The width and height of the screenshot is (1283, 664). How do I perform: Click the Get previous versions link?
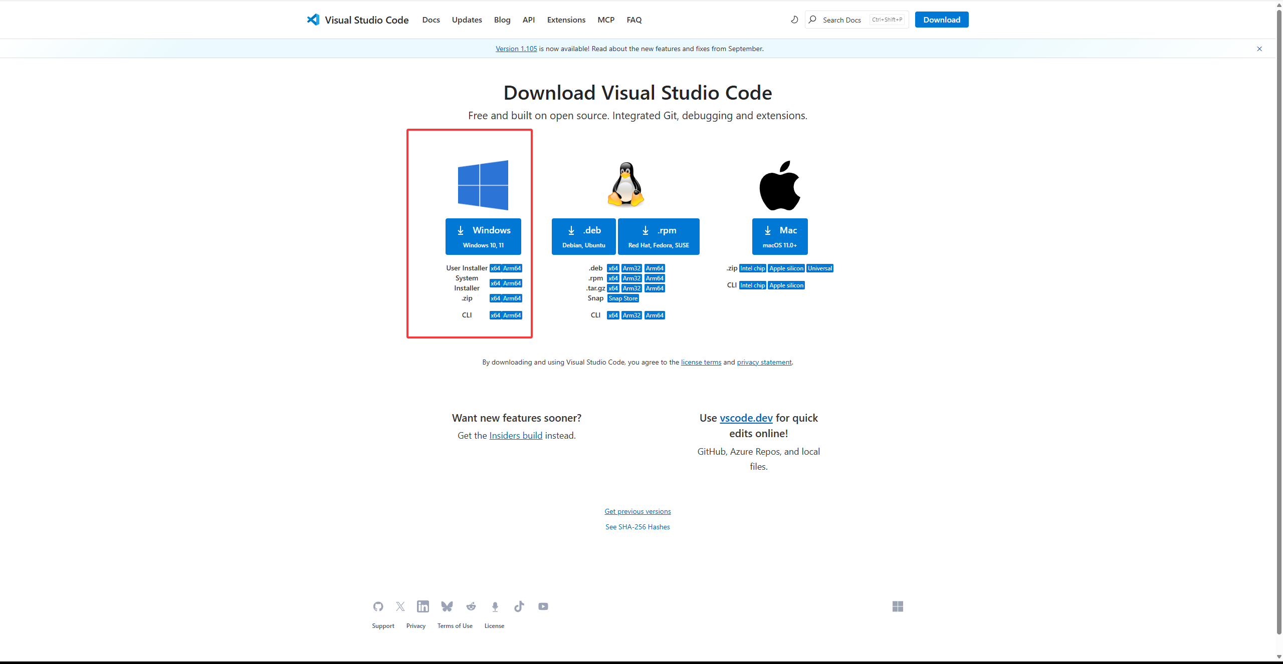pyautogui.click(x=637, y=511)
